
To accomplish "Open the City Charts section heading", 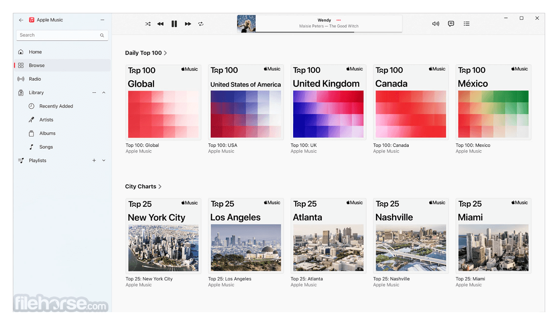I will click(141, 187).
